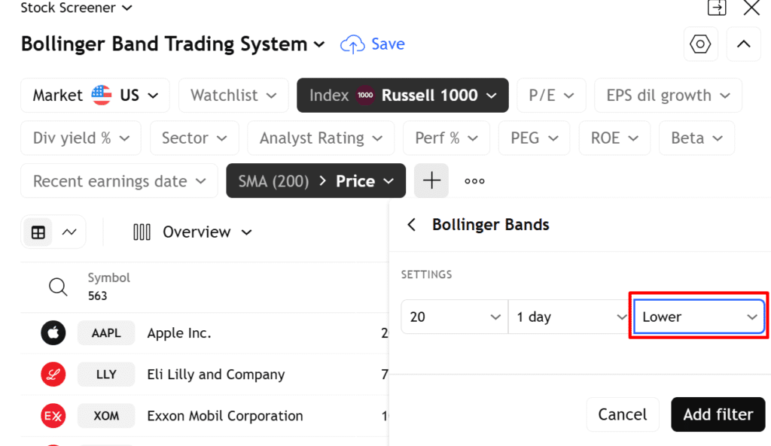Open the Stock Screener type menu

(76, 8)
